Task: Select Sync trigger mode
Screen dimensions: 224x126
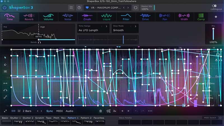Action: coord(50,111)
